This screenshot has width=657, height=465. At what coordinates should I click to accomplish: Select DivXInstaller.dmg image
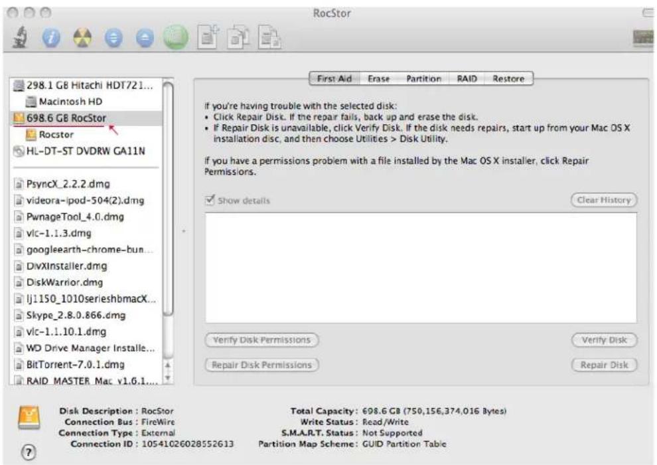[86, 266]
